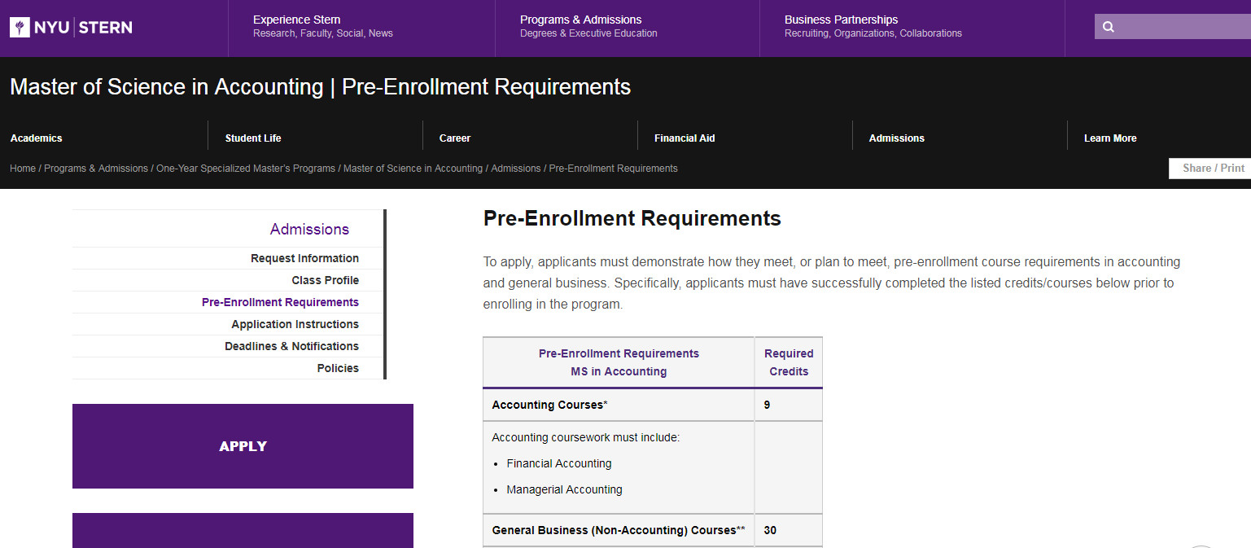Open the Admissions nav section
This screenshot has width=1251, height=548.
(x=897, y=138)
